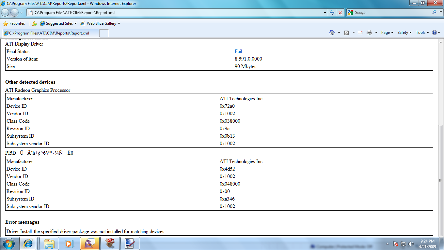Click the ATI Display Driver text
The image size is (444, 250).
click(24, 44)
